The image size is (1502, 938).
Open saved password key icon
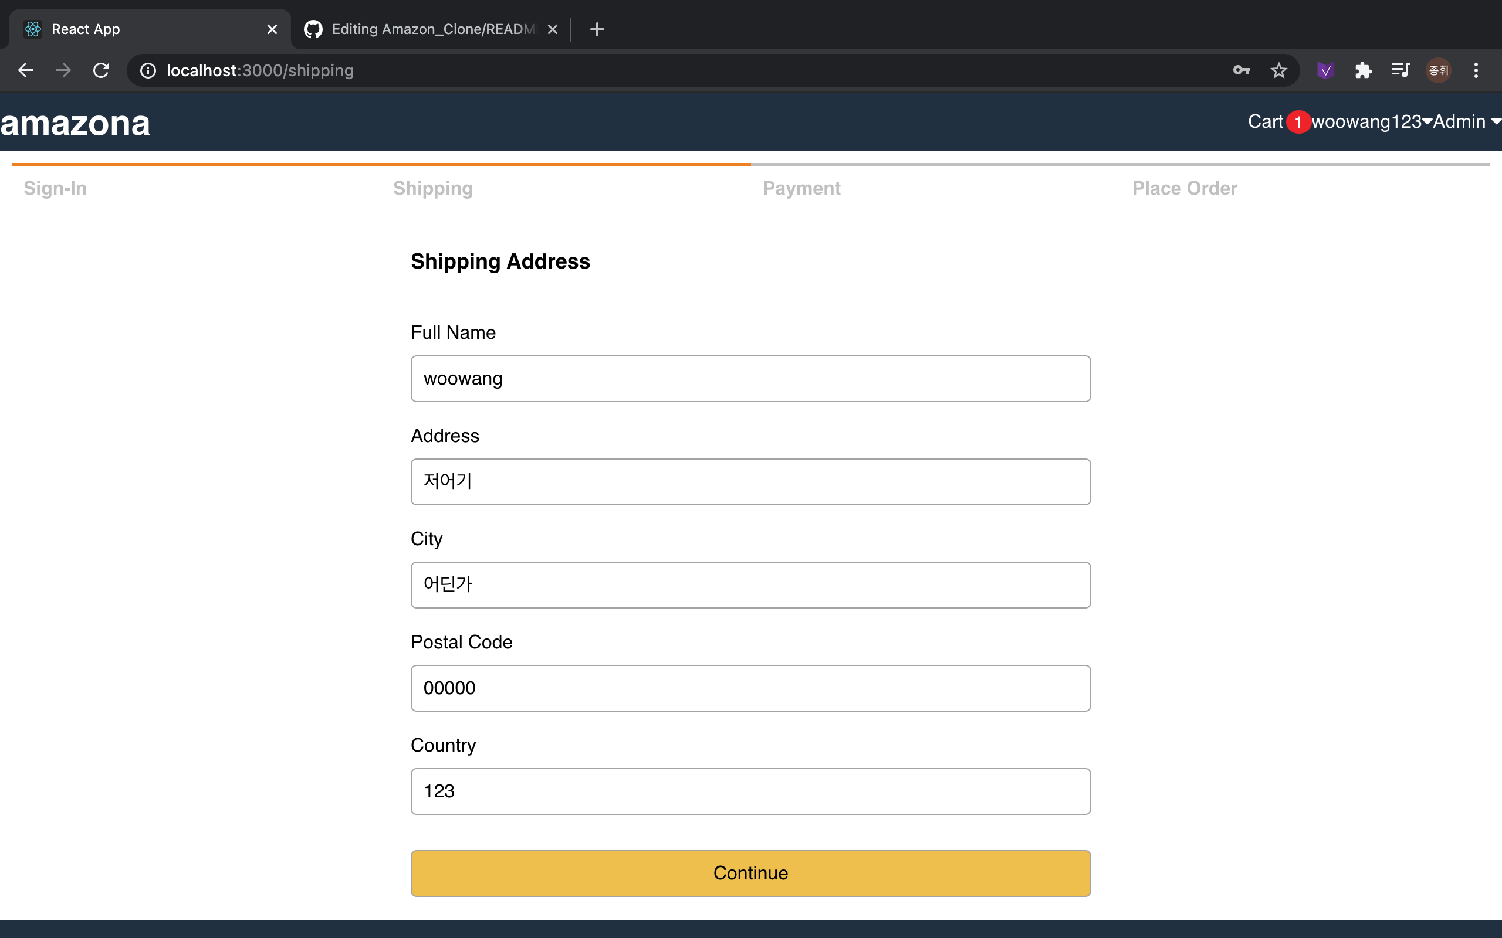click(x=1241, y=70)
